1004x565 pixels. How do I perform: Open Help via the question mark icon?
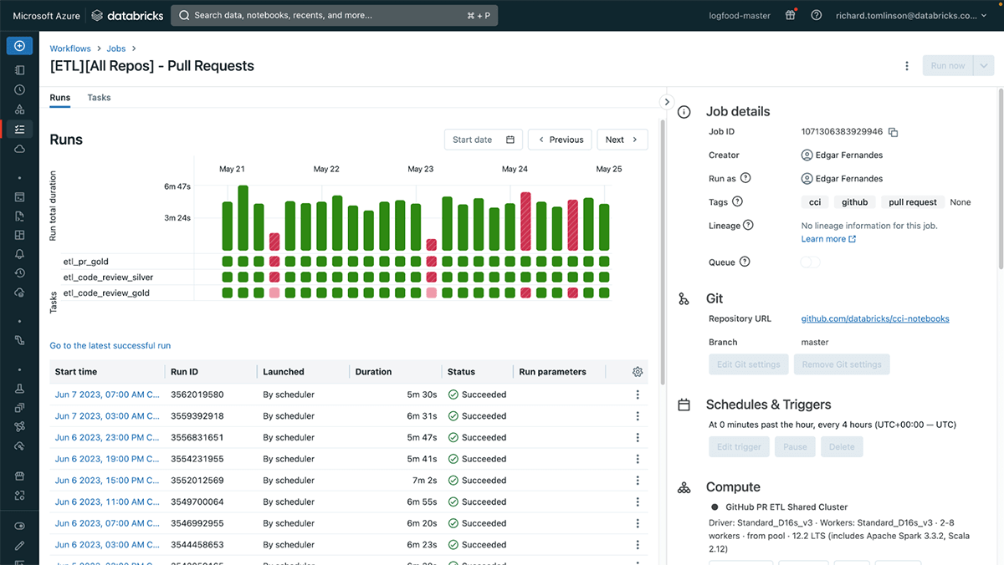(816, 15)
